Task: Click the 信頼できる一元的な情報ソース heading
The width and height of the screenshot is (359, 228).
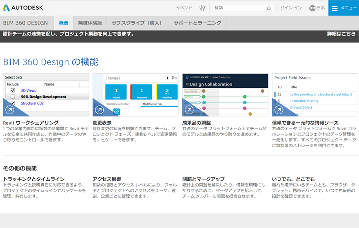Action: 305,123
